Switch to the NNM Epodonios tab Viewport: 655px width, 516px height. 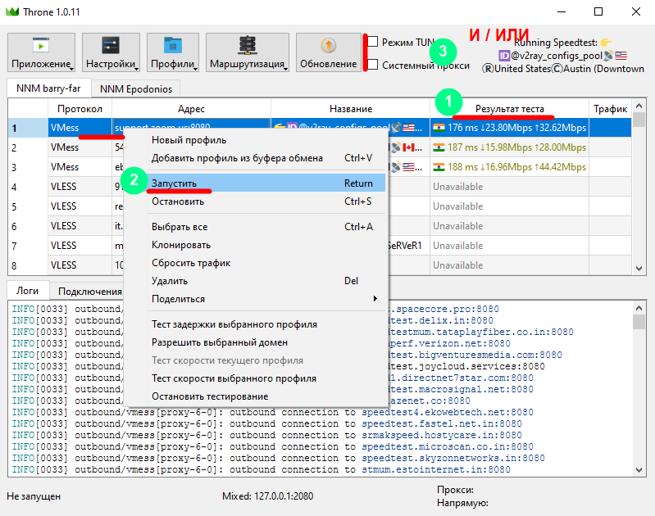click(x=137, y=88)
